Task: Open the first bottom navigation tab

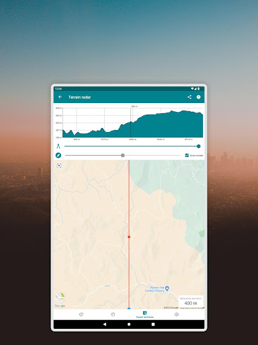Action: pyautogui.click(x=81, y=315)
